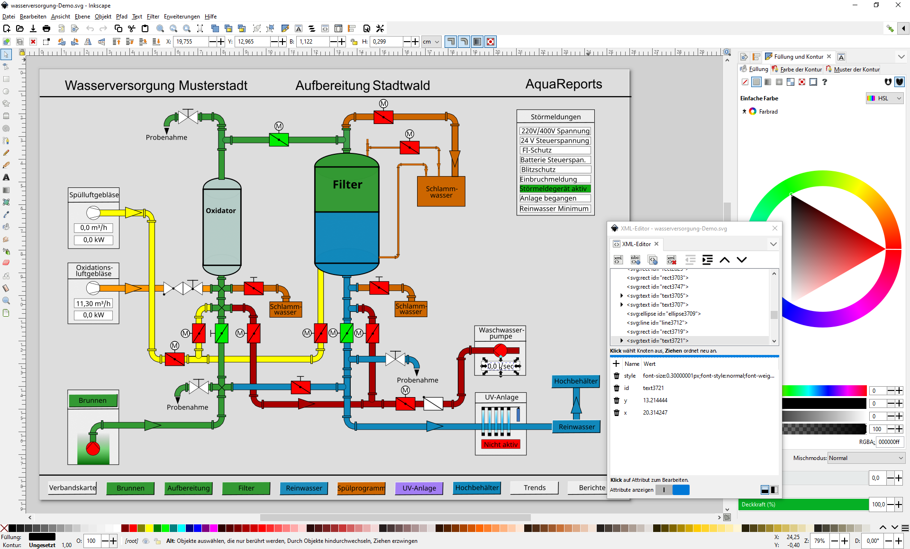
Task: Click deselect icon with red X
Action: click(33, 42)
